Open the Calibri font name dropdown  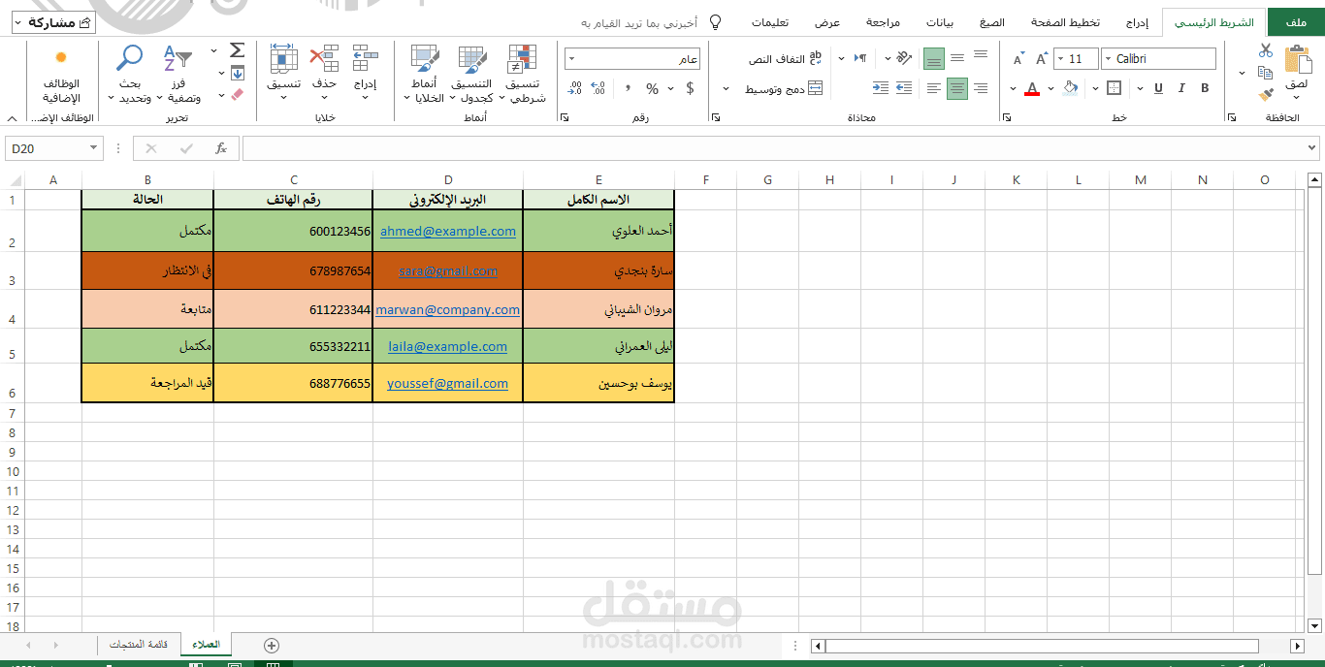(1108, 59)
